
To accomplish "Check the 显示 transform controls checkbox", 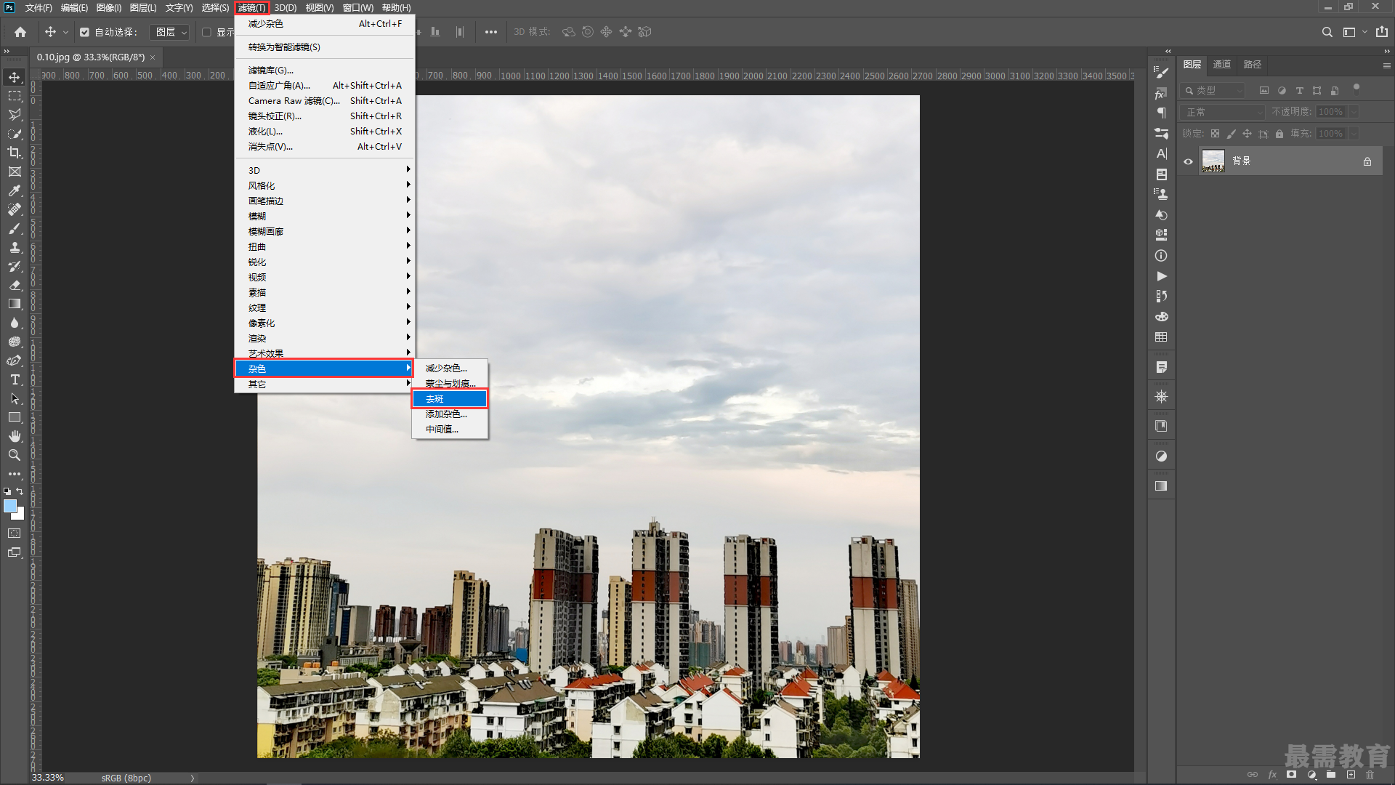I will coord(206,32).
